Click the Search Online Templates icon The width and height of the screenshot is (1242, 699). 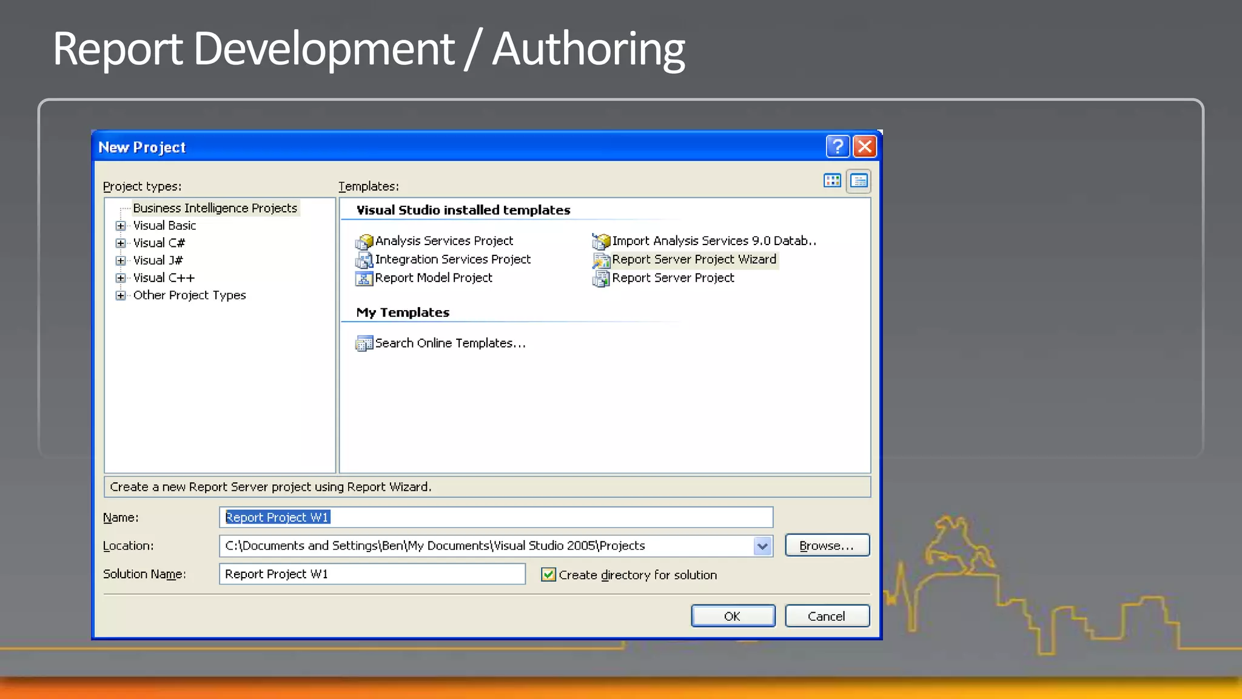pos(364,343)
